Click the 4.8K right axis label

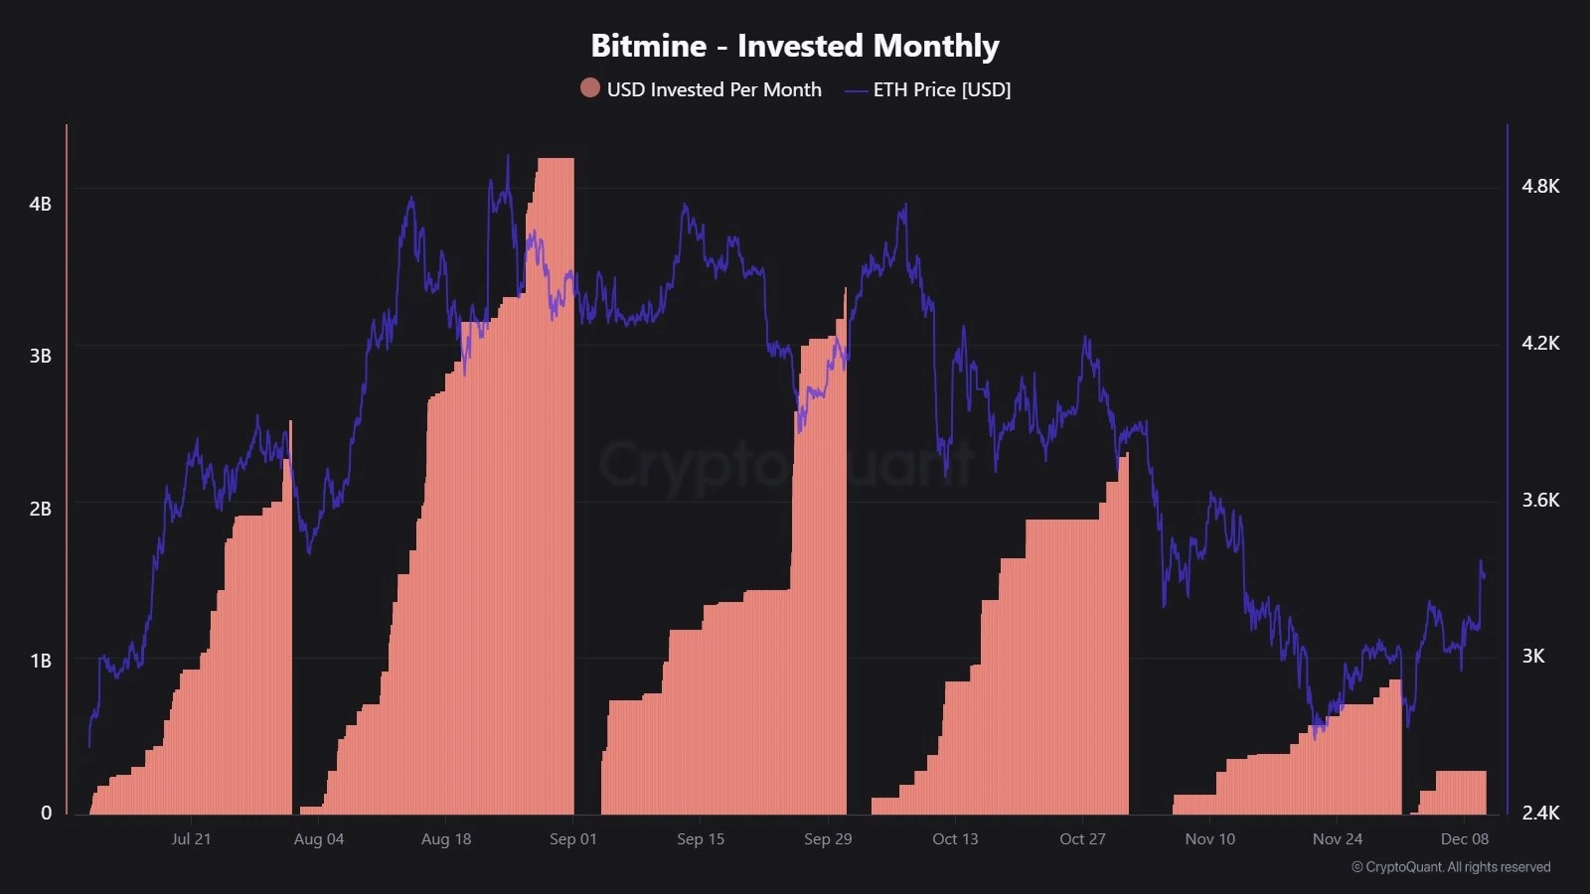(1540, 187)
